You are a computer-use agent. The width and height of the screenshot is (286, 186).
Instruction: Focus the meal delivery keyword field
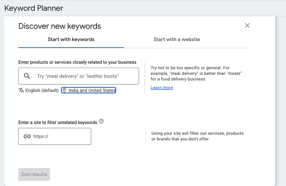coord(79,76)
